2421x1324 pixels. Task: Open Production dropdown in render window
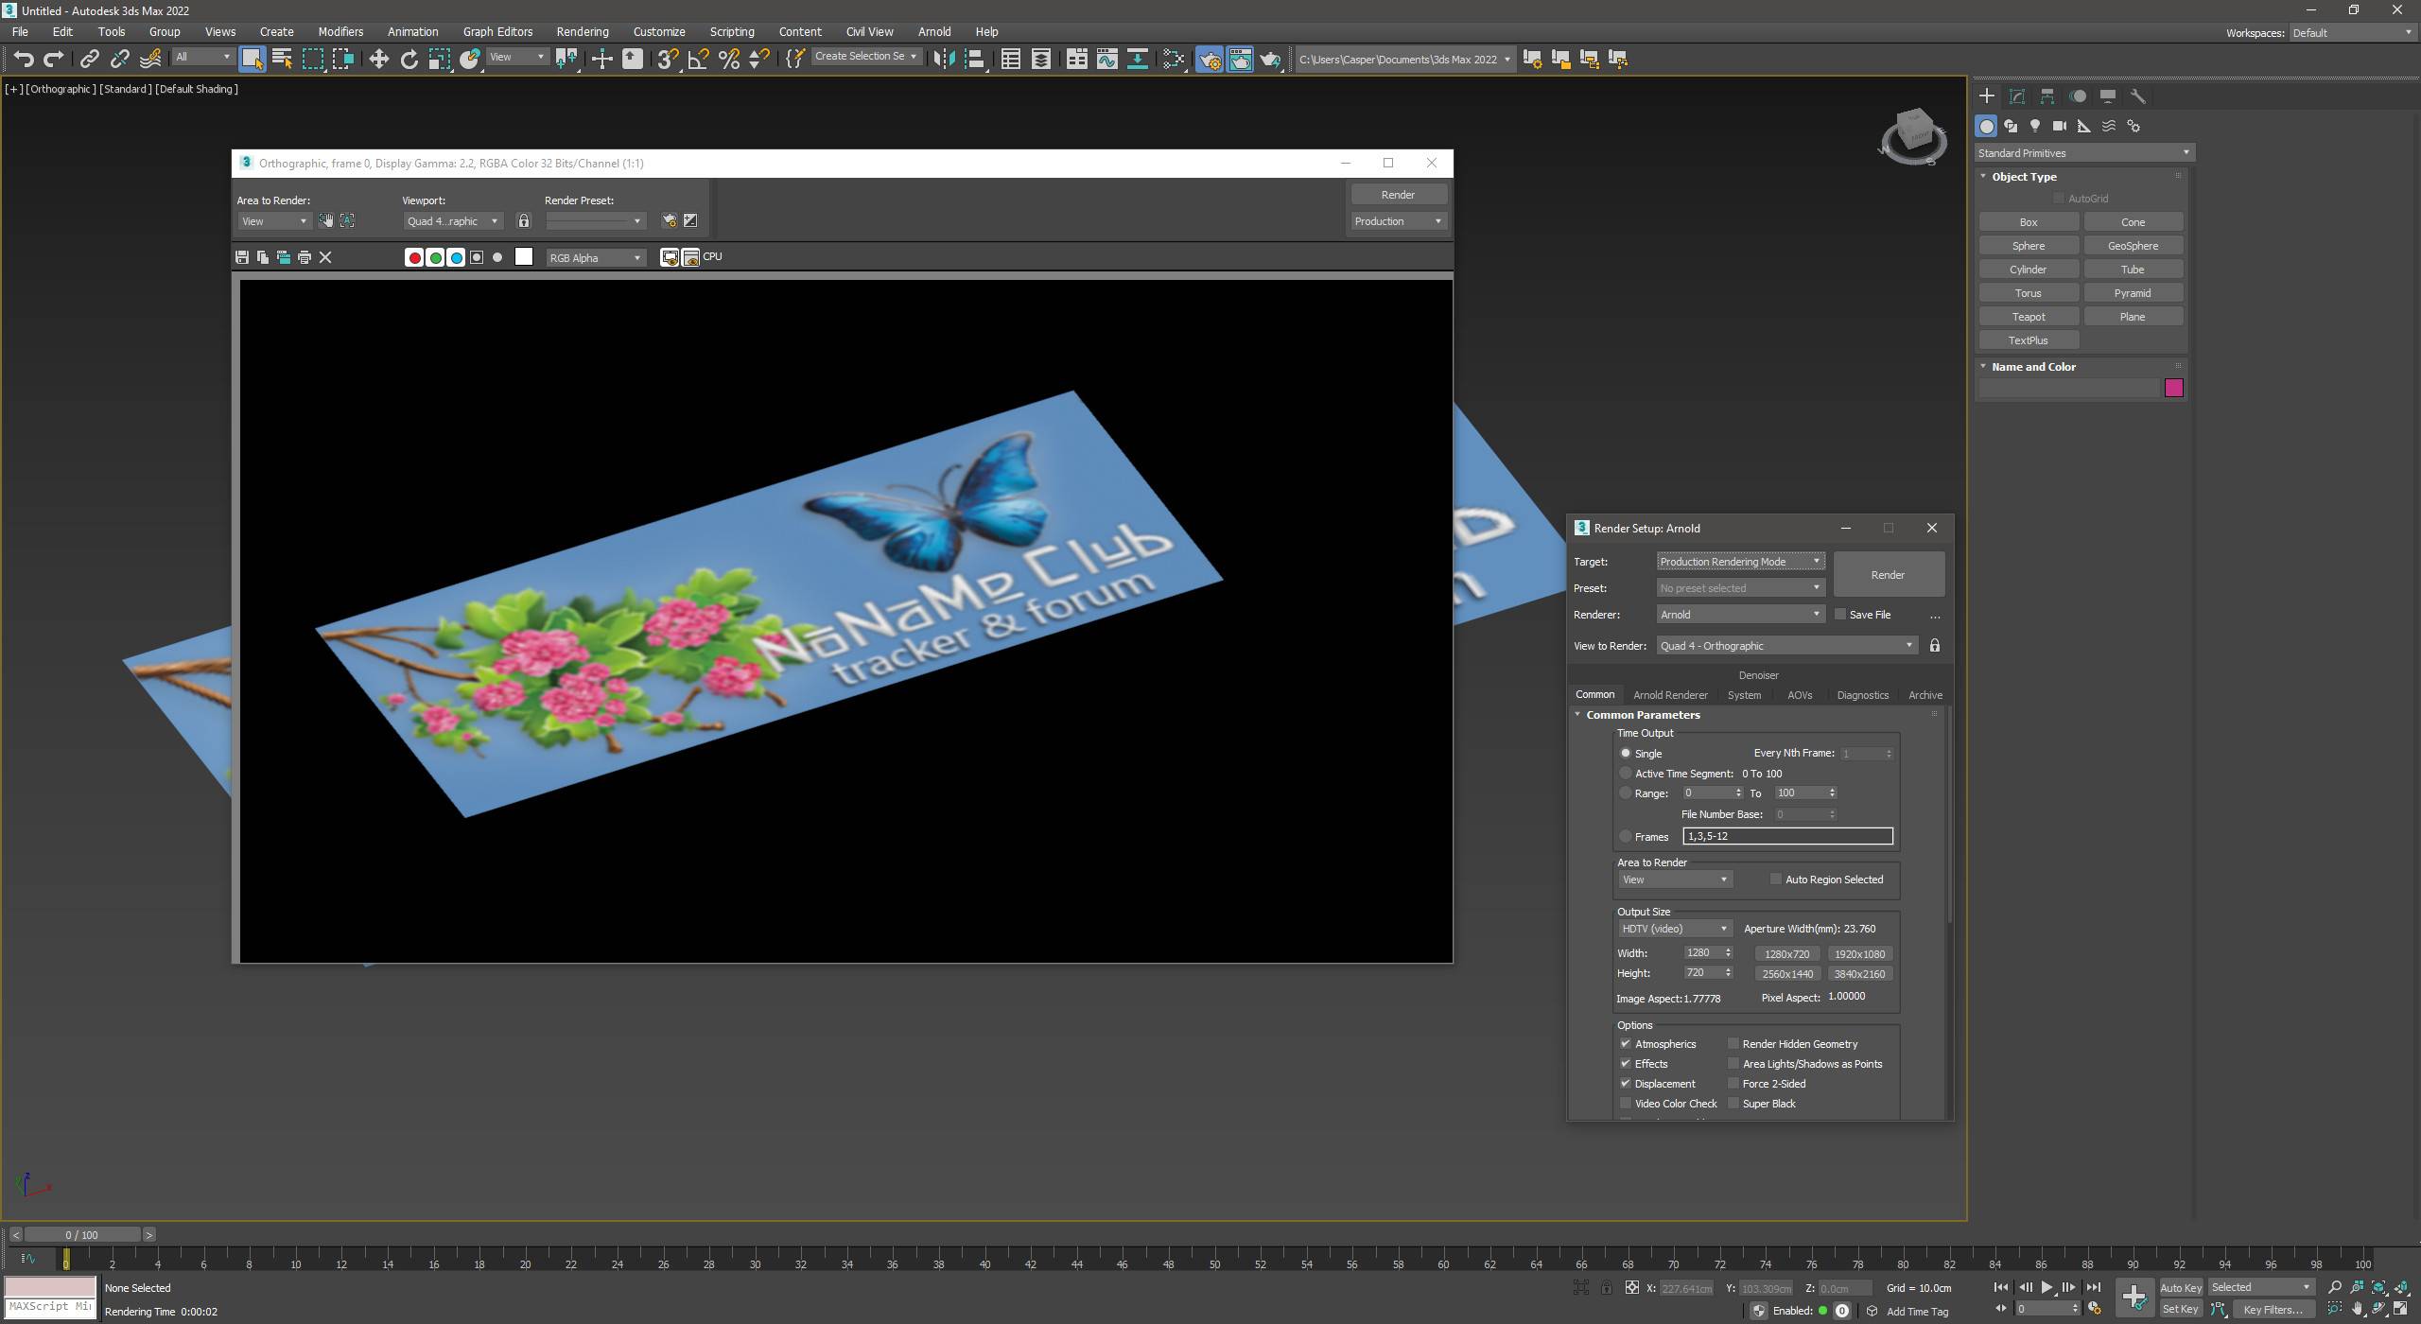pos(1398,221)
